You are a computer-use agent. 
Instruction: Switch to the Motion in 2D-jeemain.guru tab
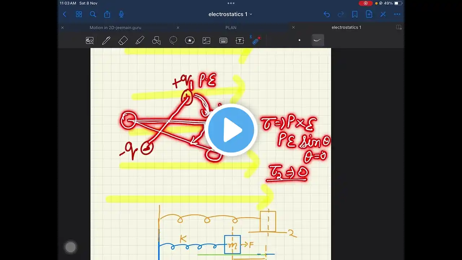click(115, 27)
